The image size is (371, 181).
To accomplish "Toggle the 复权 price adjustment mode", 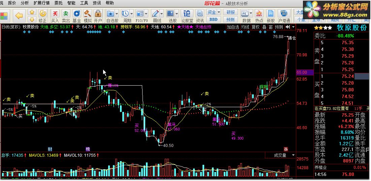I will pyautogui.click(x=255, y=27).
